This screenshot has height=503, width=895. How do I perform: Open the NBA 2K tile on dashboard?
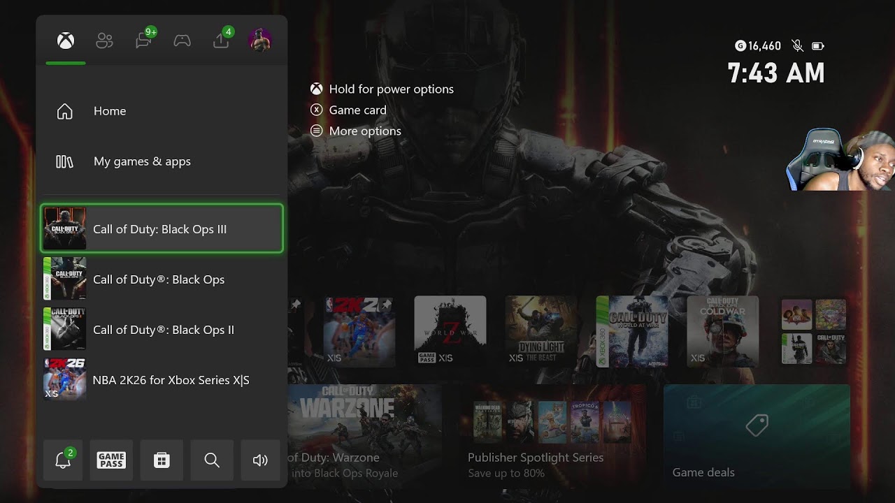pyautogui.click(x=359, y=332)
